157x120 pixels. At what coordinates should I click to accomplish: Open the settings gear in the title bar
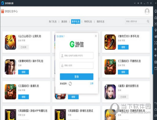pos(141,3)
